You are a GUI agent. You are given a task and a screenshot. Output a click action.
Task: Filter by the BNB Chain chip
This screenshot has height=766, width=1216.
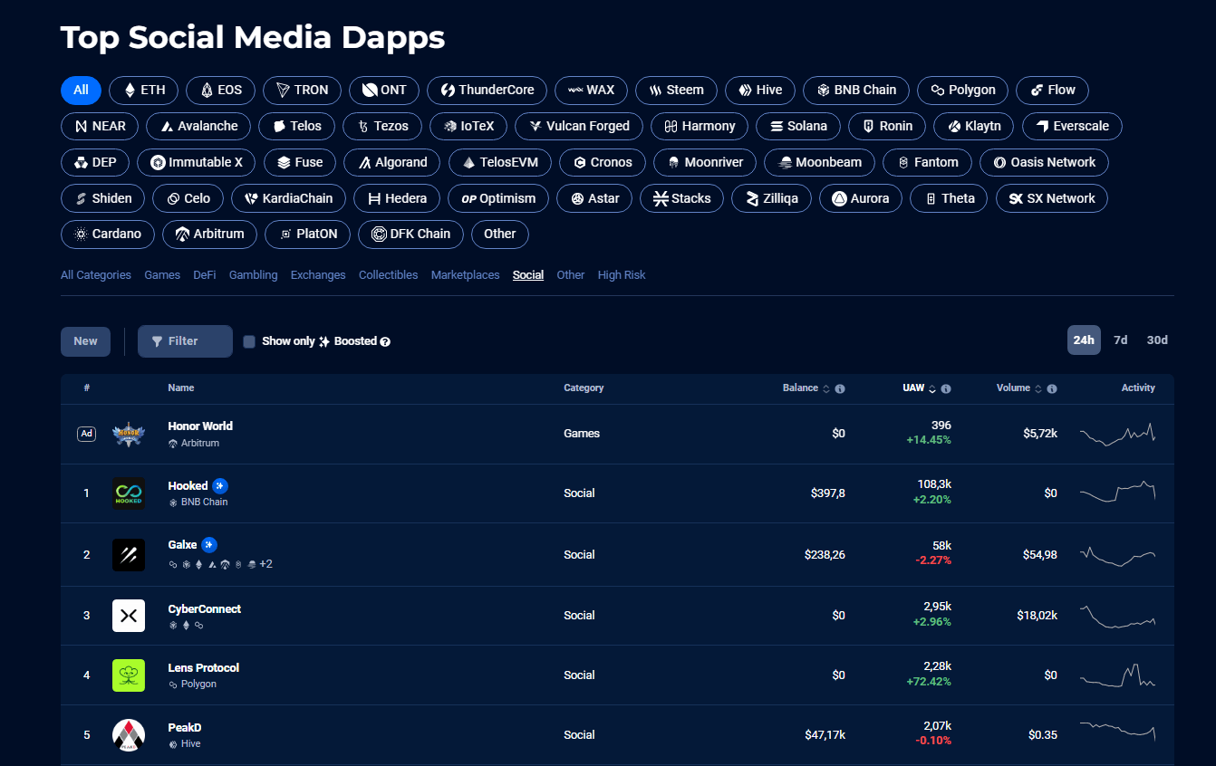856,91
